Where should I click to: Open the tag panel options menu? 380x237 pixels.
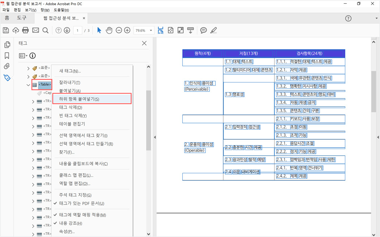pyautogui.click(x=22, y=55)
